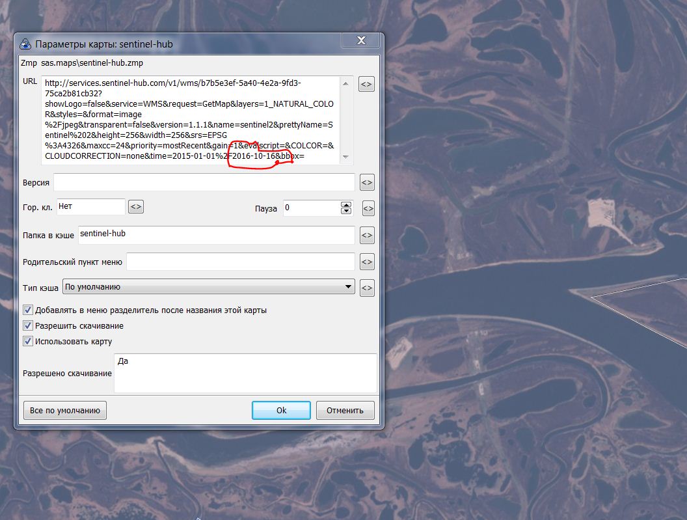Click the app icon in the dialog title bar
The width and height of the screenshot is (687, 520).
pyautogui.click(x=25, y=44)
